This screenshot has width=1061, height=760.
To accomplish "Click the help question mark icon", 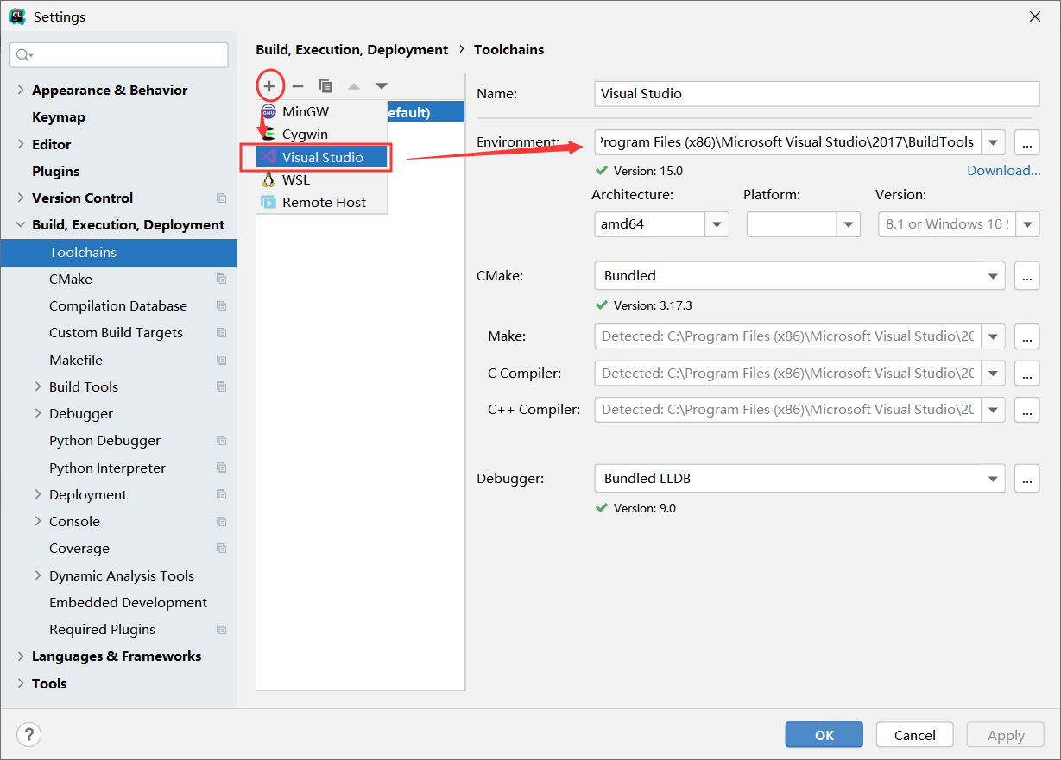I will tap(29, 734).
